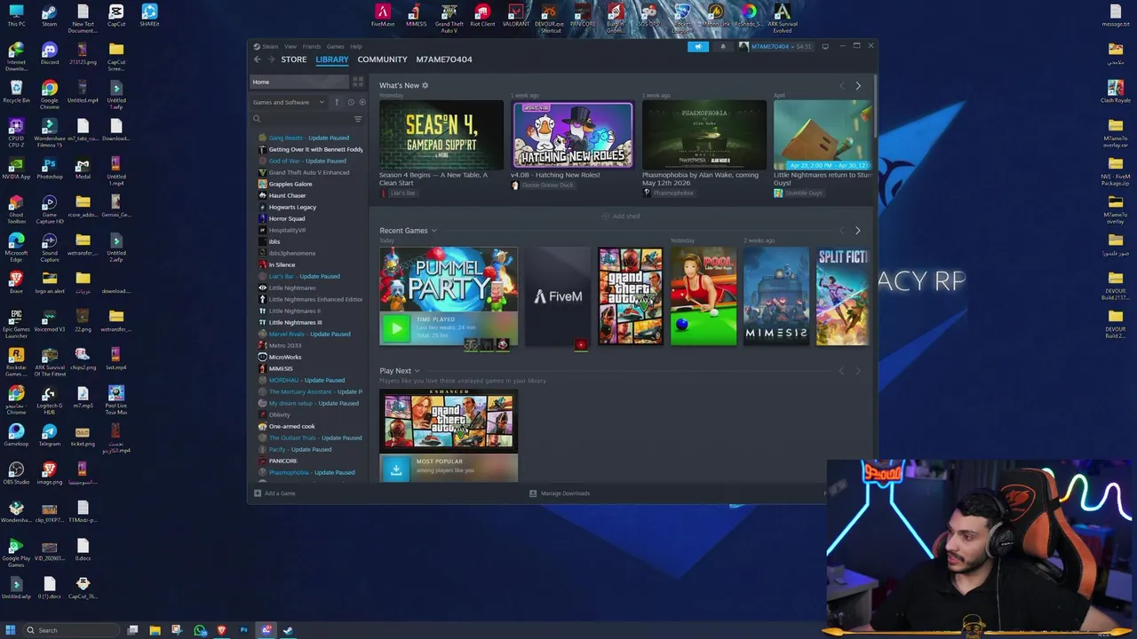Select the Home library button
The width and height of the screenshot is (1137, 639).
pyautogui.click(x=300, y=82)
